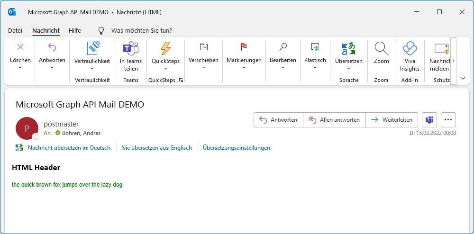Click the QuickSteps lightning icon
Image resolution: width=474 pixels, height=234 pixels.
165,48
